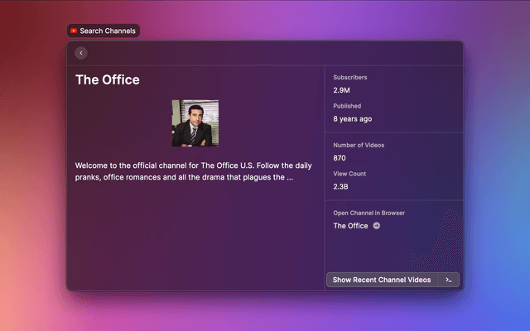Click the YouTube logo icon beside Search Channels

(74, 31)
